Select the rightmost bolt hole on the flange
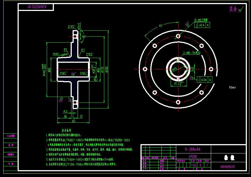Image resolution: width=251 pixels, height=177 pixels. (211, 69)
